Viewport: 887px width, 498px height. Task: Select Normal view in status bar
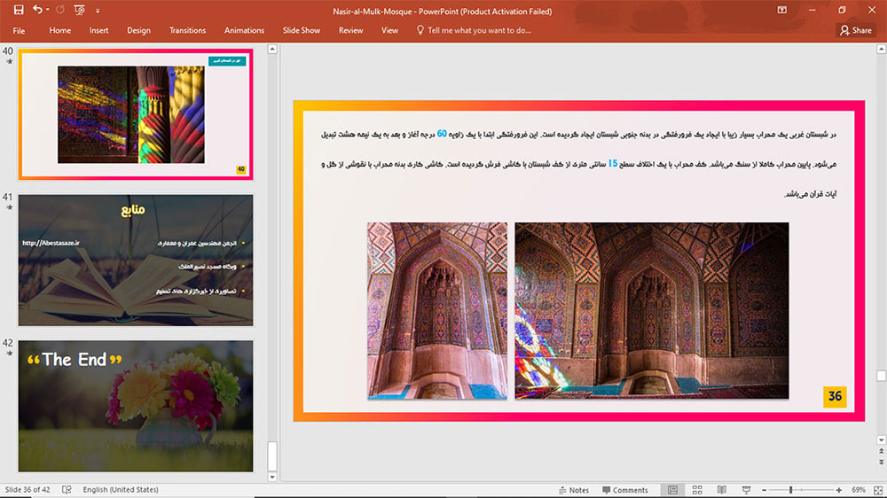pos(672,490)
